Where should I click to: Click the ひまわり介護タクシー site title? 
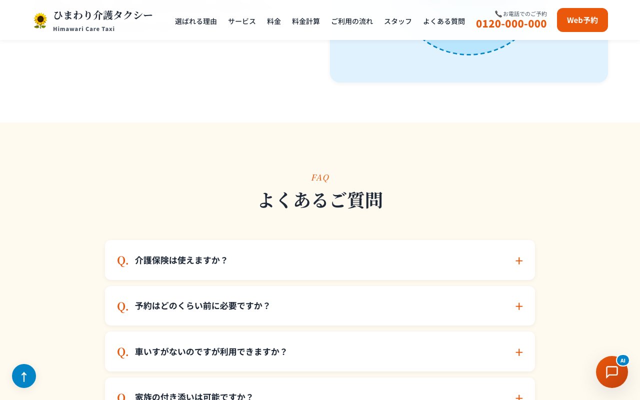pos(103,15)
